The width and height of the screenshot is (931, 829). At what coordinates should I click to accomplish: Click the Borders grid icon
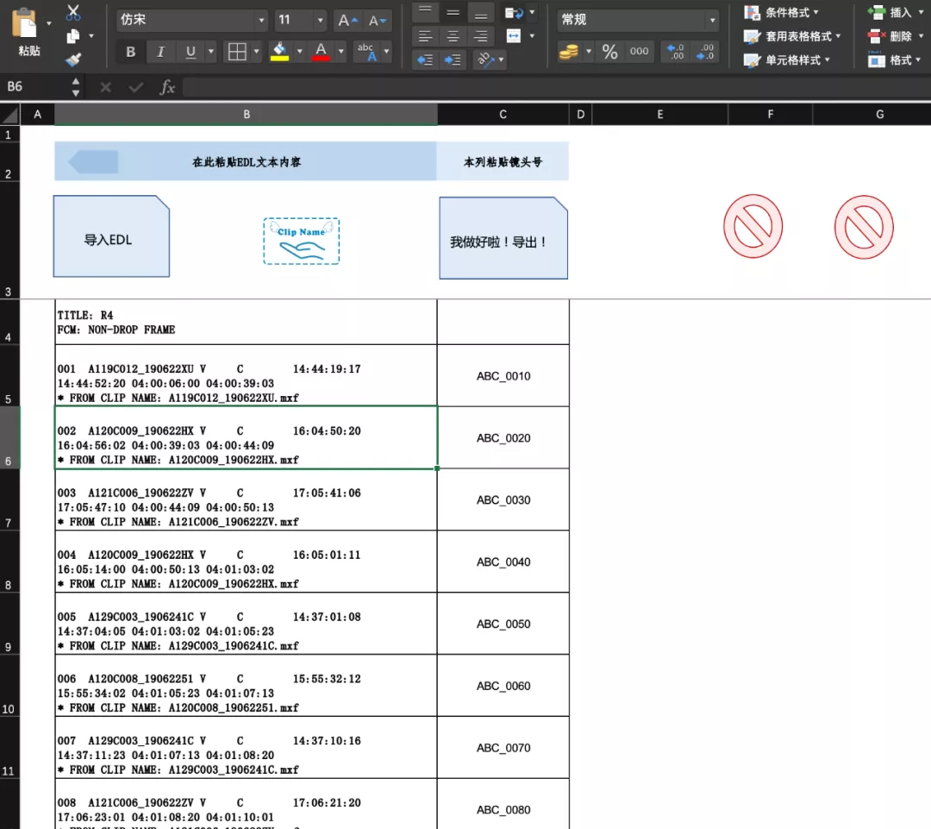pyautogui.click(x=237, y=53)
